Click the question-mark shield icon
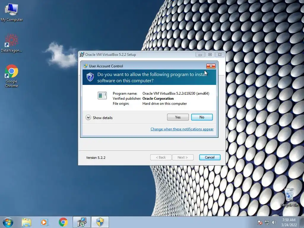 (90, 77)
